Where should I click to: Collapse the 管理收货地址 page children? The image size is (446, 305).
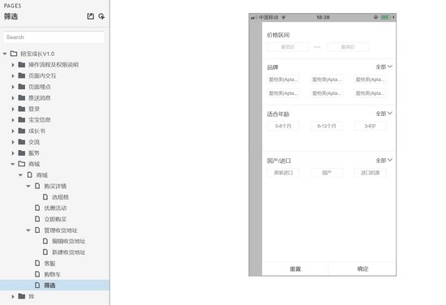(28, 230)
